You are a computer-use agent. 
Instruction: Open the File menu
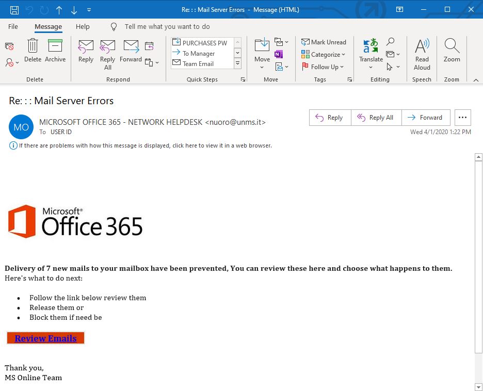[x=13, y=27]
